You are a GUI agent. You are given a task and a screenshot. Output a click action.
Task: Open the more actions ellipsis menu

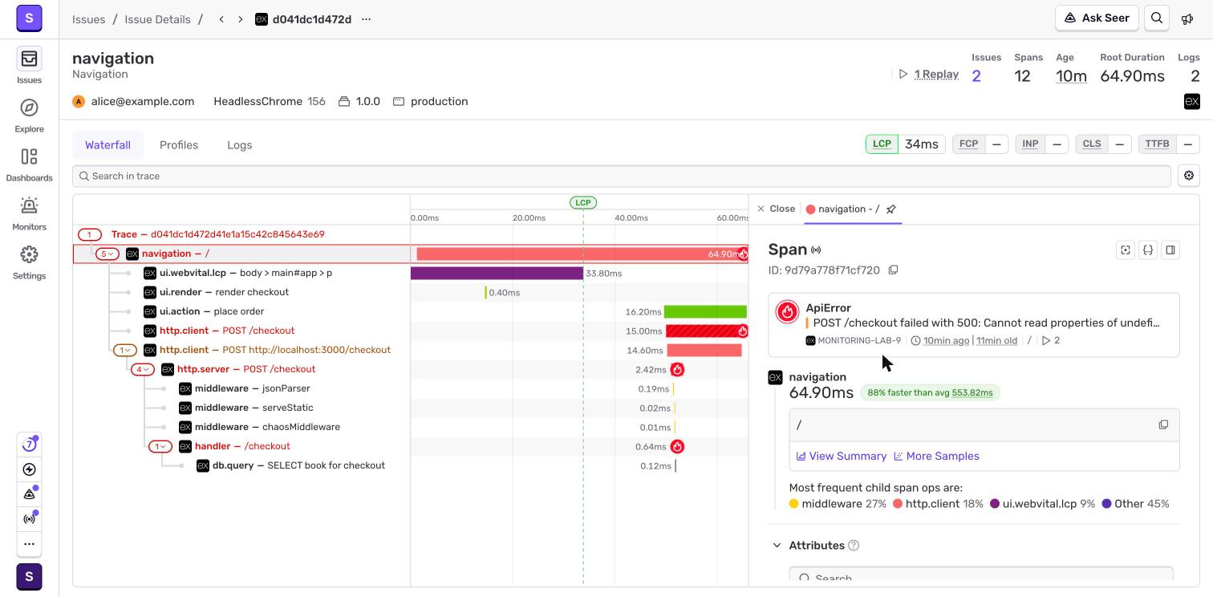tap(366, 19)
